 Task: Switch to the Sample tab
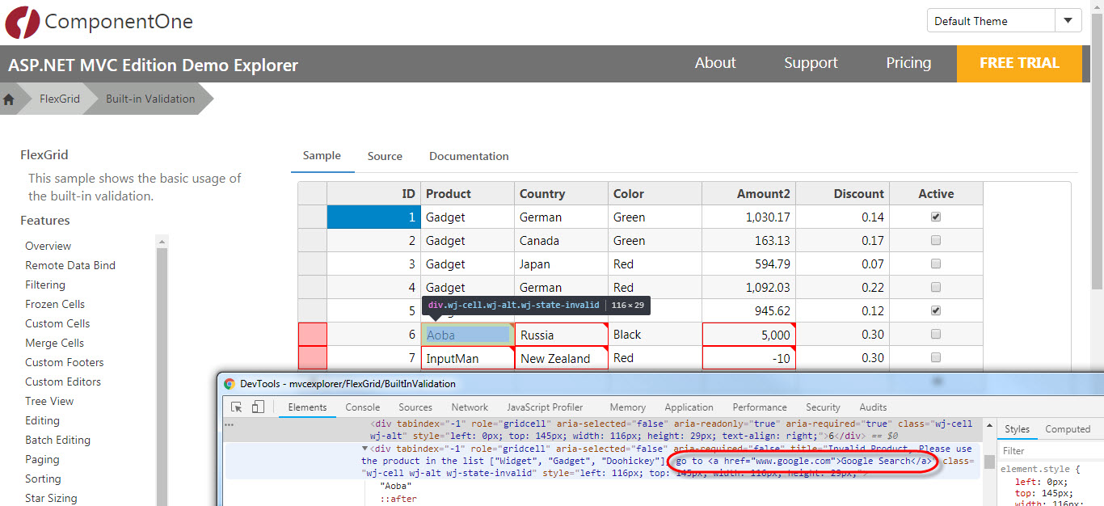point(322,155)
